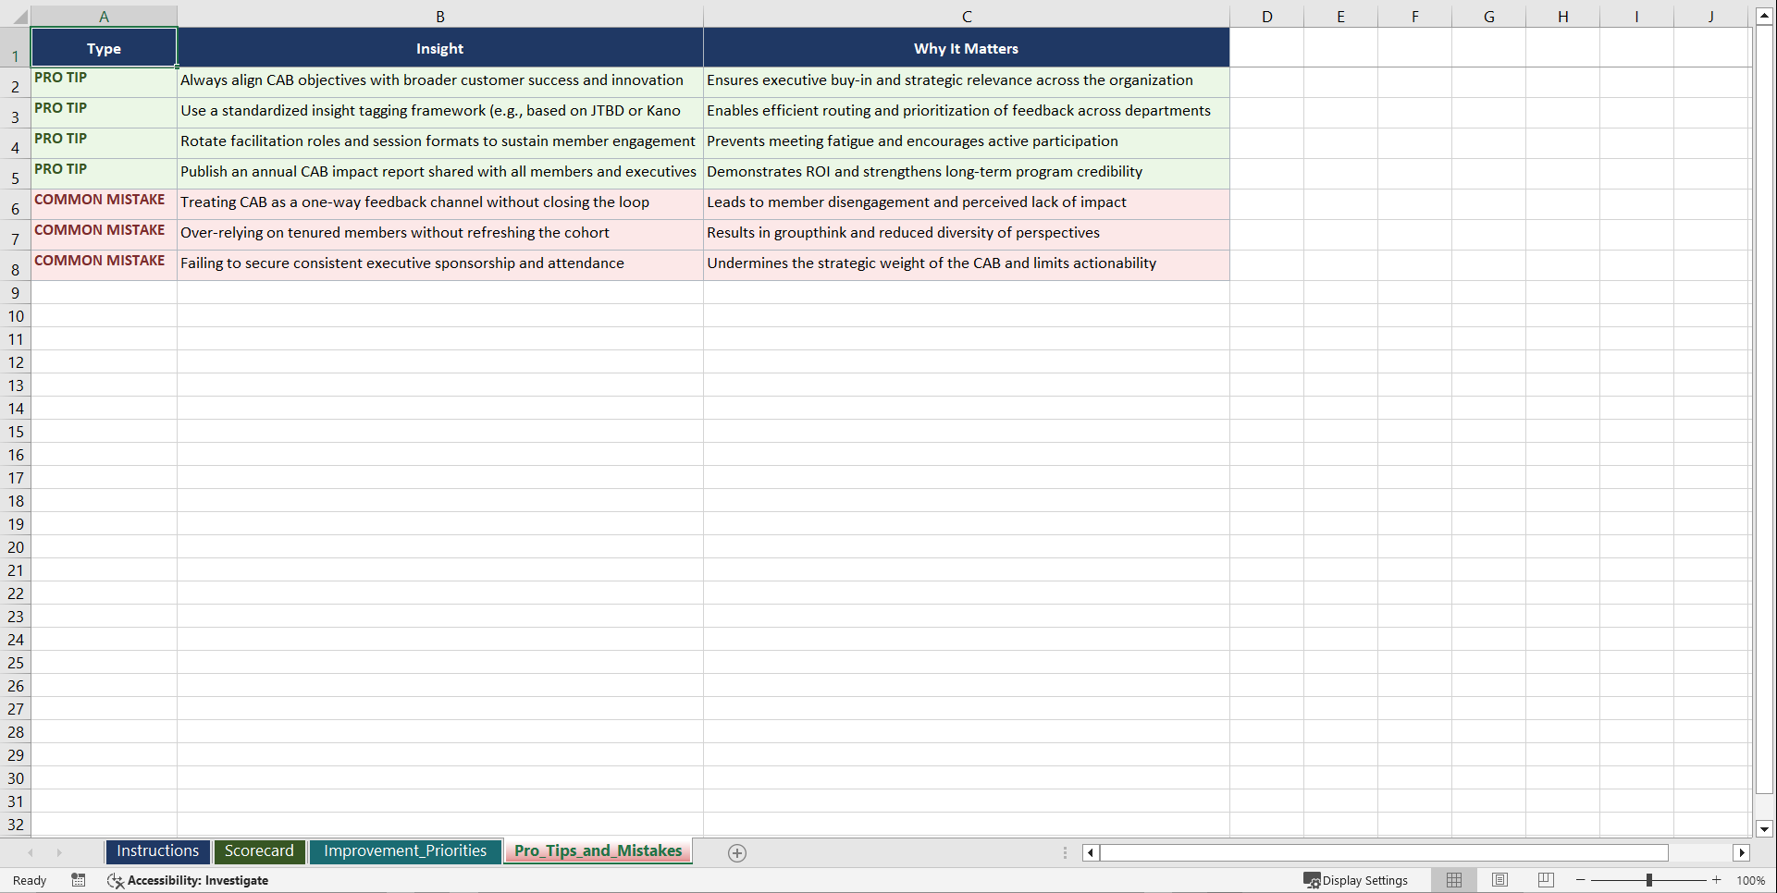The height and width of the screenshot is (893, 1777).
Task: Switch to Page Layout view
Action: click(1499, 880)
